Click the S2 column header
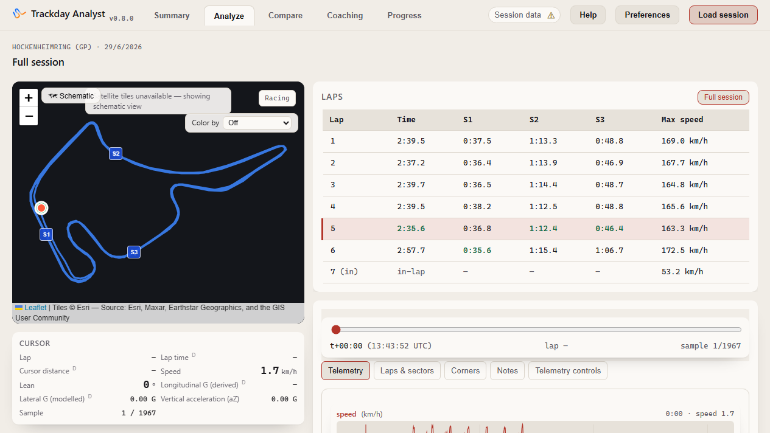This screenshot has height=433, width=770. (534, 120)
